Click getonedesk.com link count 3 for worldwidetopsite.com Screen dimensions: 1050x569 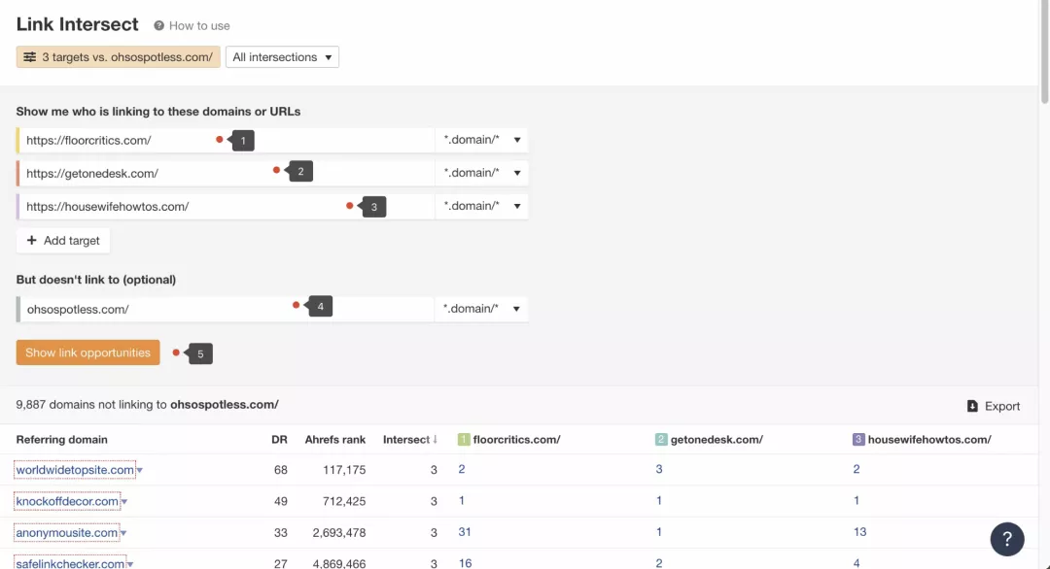click(x=659, y=469)
